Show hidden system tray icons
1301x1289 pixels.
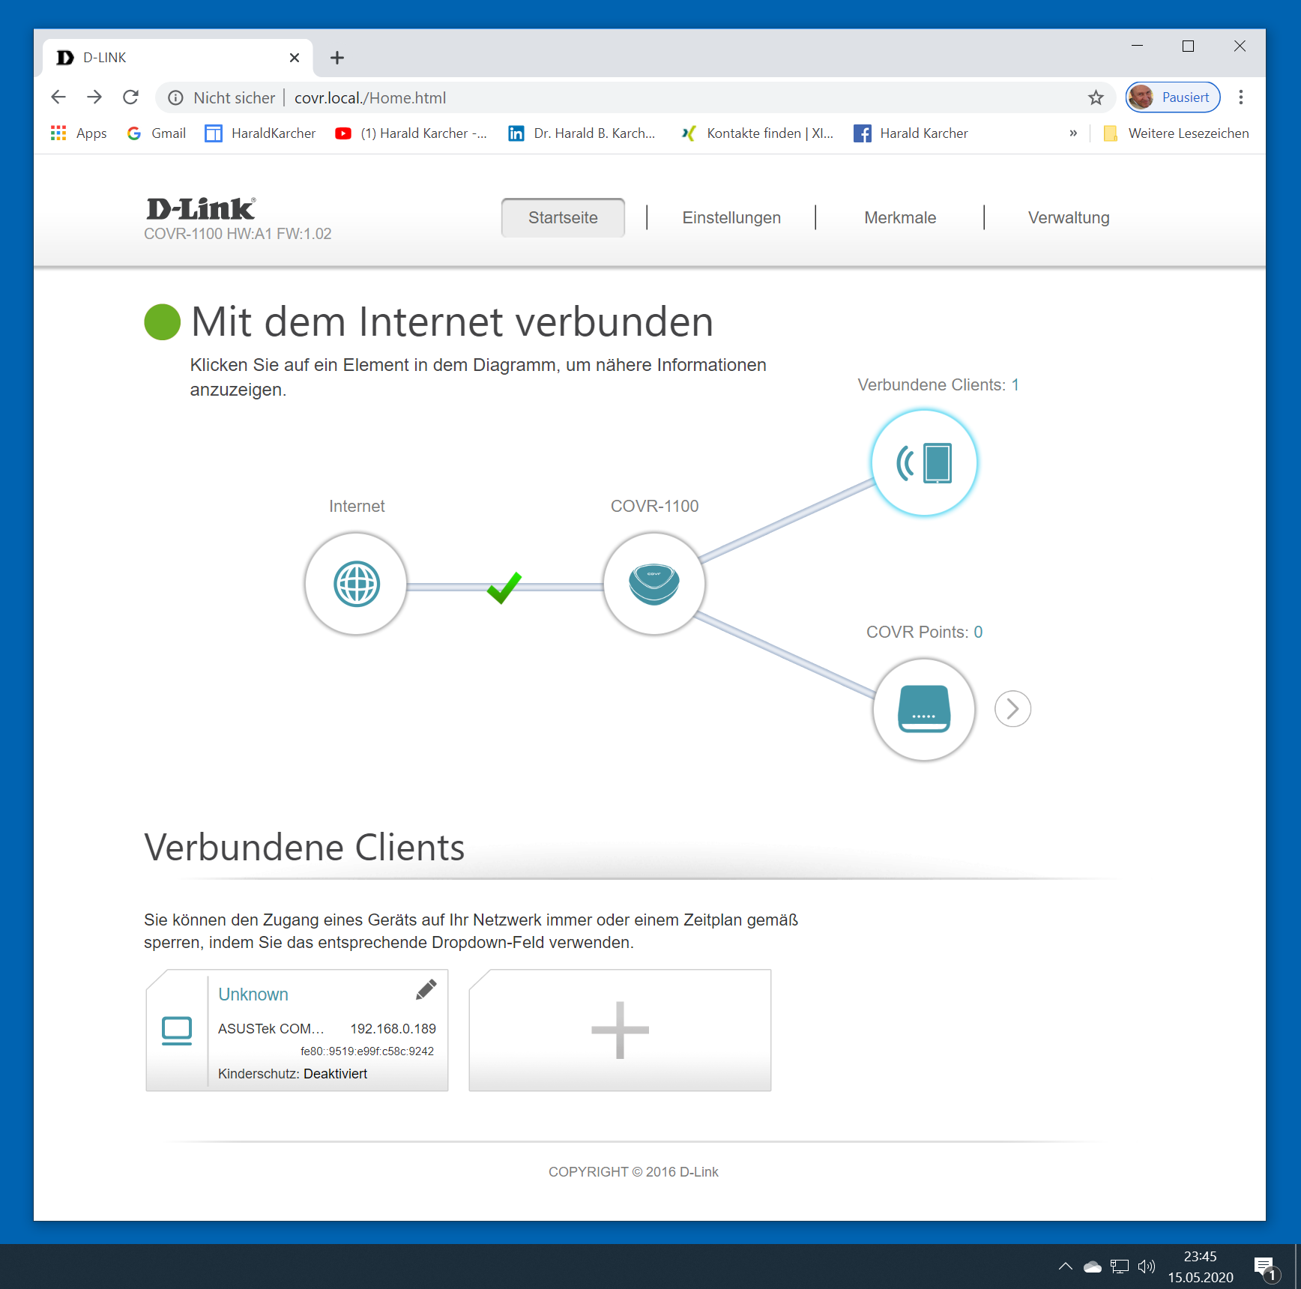1065,1267
